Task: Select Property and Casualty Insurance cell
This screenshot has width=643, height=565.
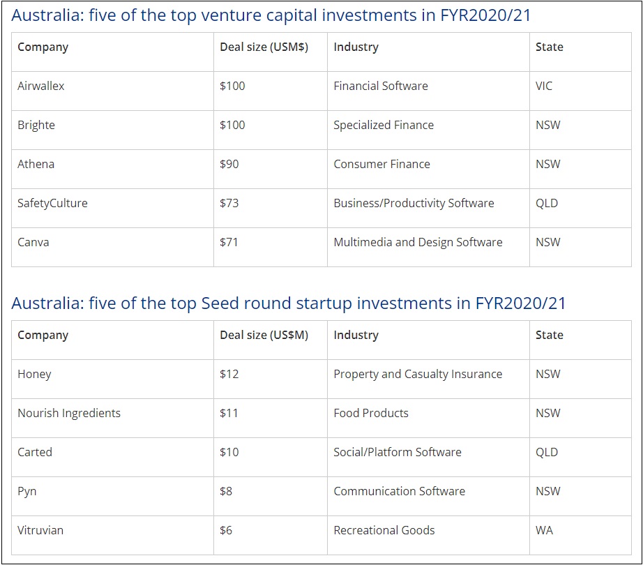Action: (418, 375)
